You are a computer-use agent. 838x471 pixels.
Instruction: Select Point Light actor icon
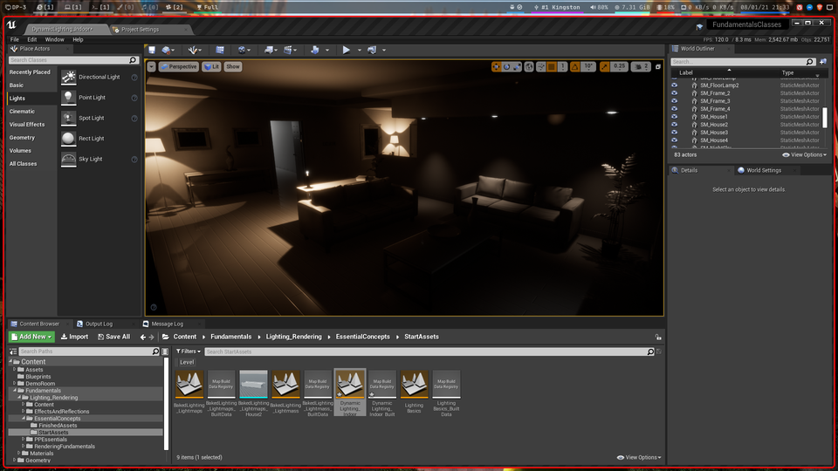click(69, 98)
